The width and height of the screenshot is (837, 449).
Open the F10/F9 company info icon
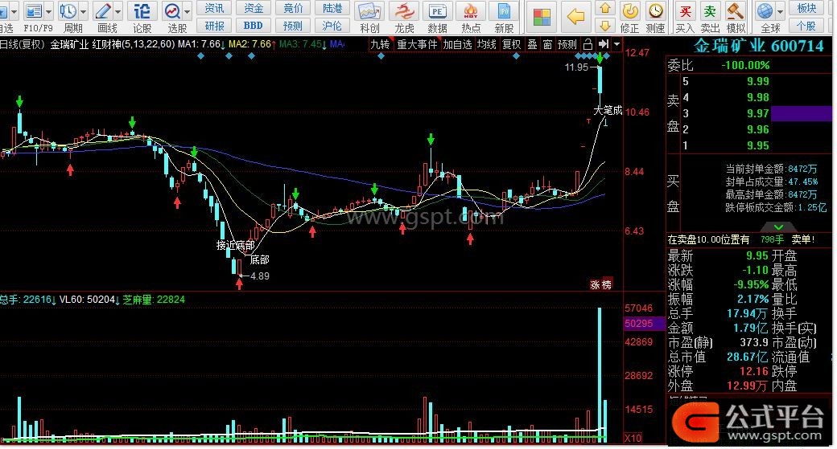point(35,10)
